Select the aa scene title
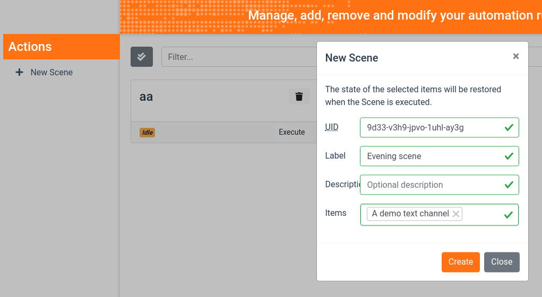Screen dimensions: 542x297 point(147,97)
